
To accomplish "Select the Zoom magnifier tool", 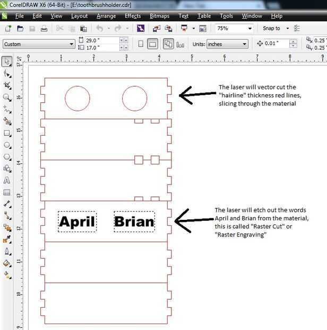I will pos(7,97).
